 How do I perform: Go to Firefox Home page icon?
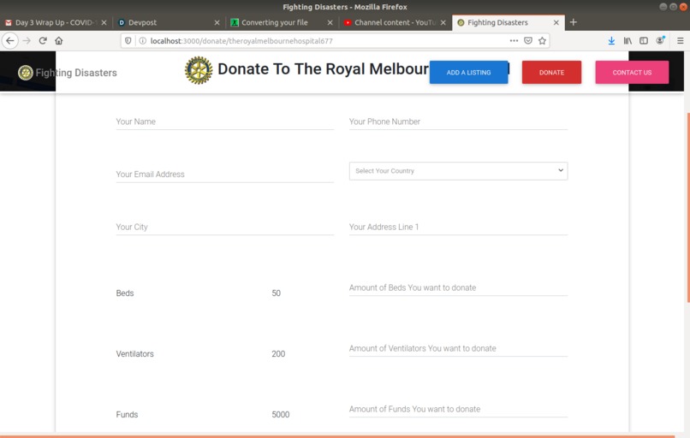pyautogui.click(x=58, y=40)
